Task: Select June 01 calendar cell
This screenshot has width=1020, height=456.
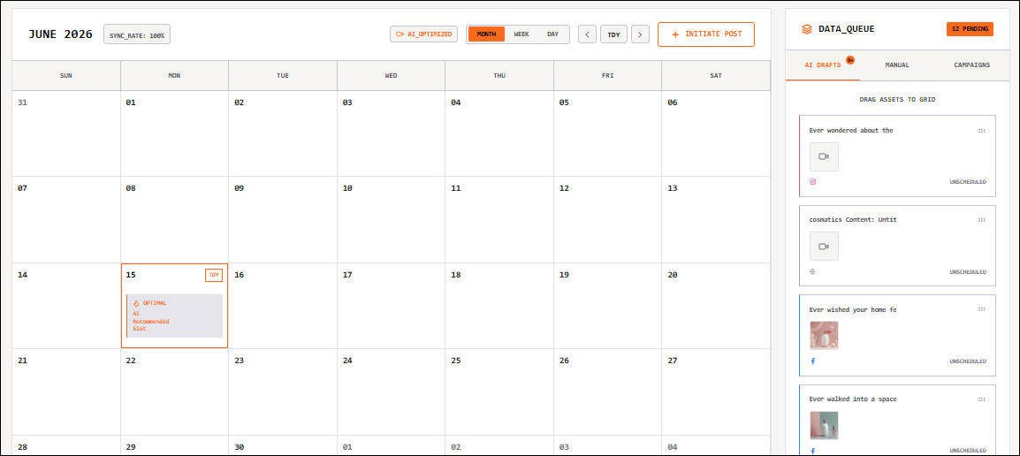Action: coord(174,133)
